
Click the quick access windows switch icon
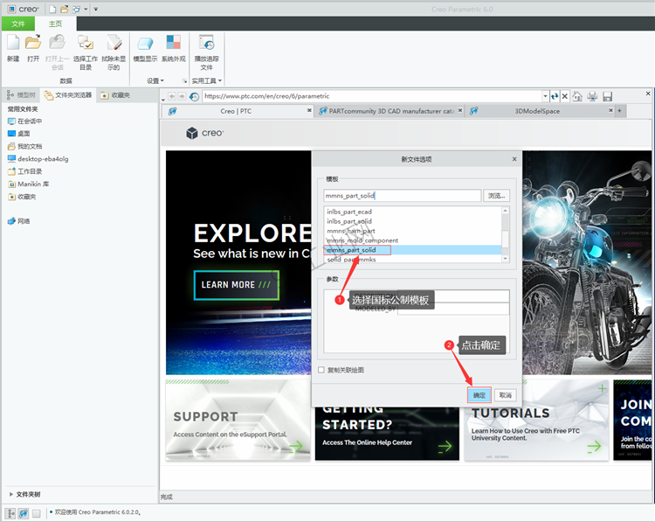(77, 10)
